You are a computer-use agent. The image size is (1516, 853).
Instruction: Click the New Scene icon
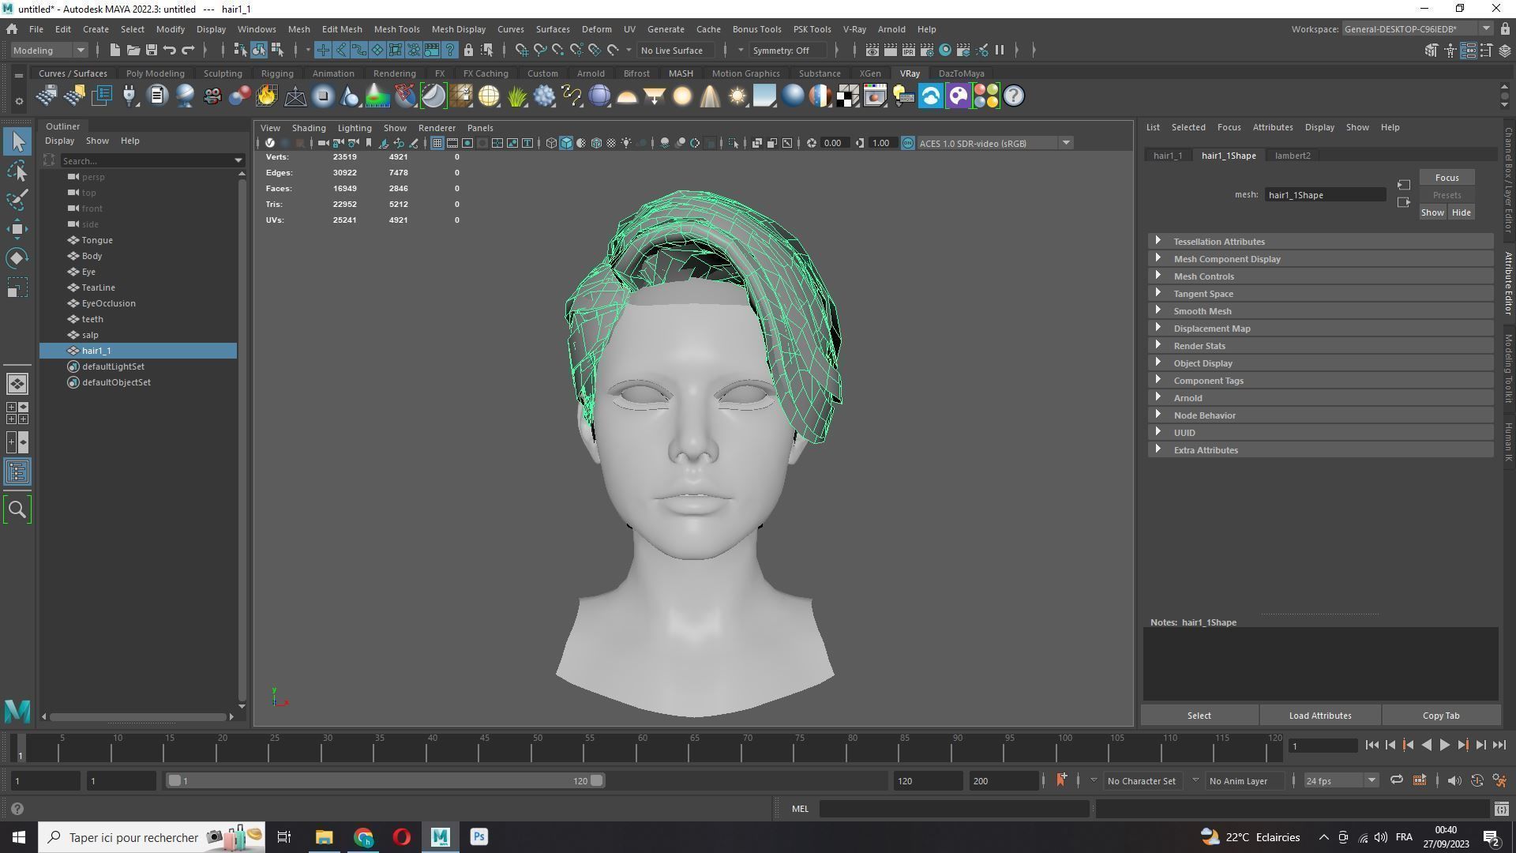pyautogui.click(x=115, y=51)
